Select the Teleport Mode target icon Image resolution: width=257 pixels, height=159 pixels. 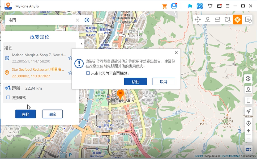pyautogui.click(x=237, y=20)
